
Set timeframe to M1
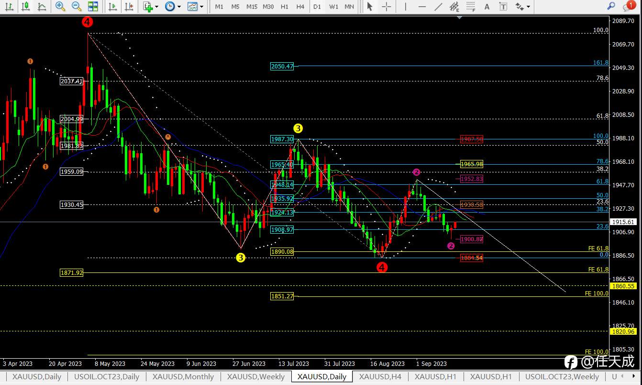coord(219,7)
